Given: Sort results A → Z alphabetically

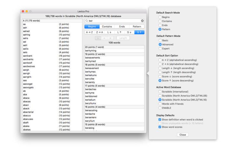Looking at the screenshot, I should [89, 32].
